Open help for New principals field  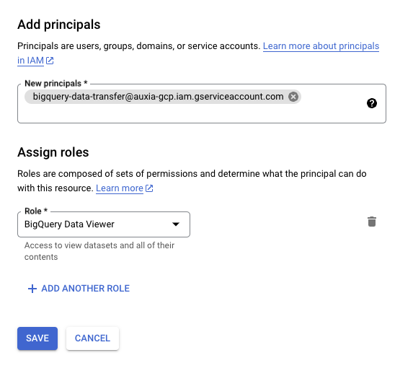(x=372, y=103)
